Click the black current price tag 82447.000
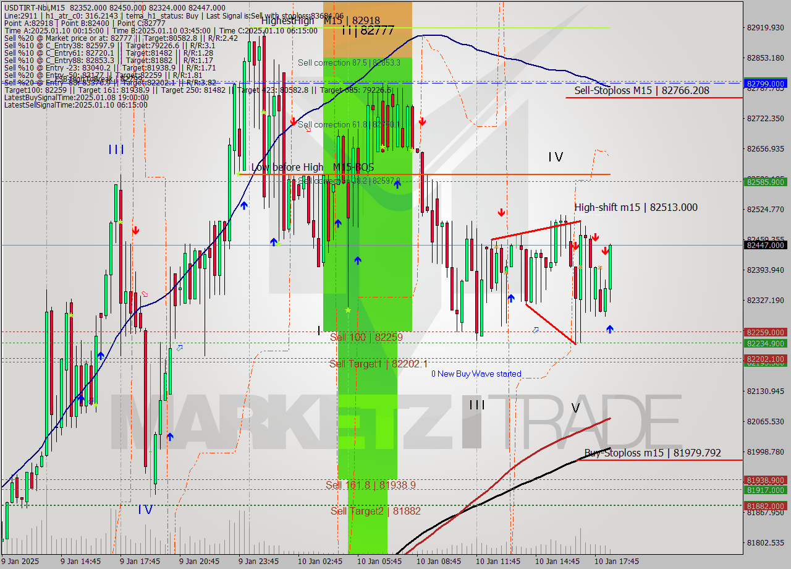The width and height of the screenshot is (791, 569). 766,245
